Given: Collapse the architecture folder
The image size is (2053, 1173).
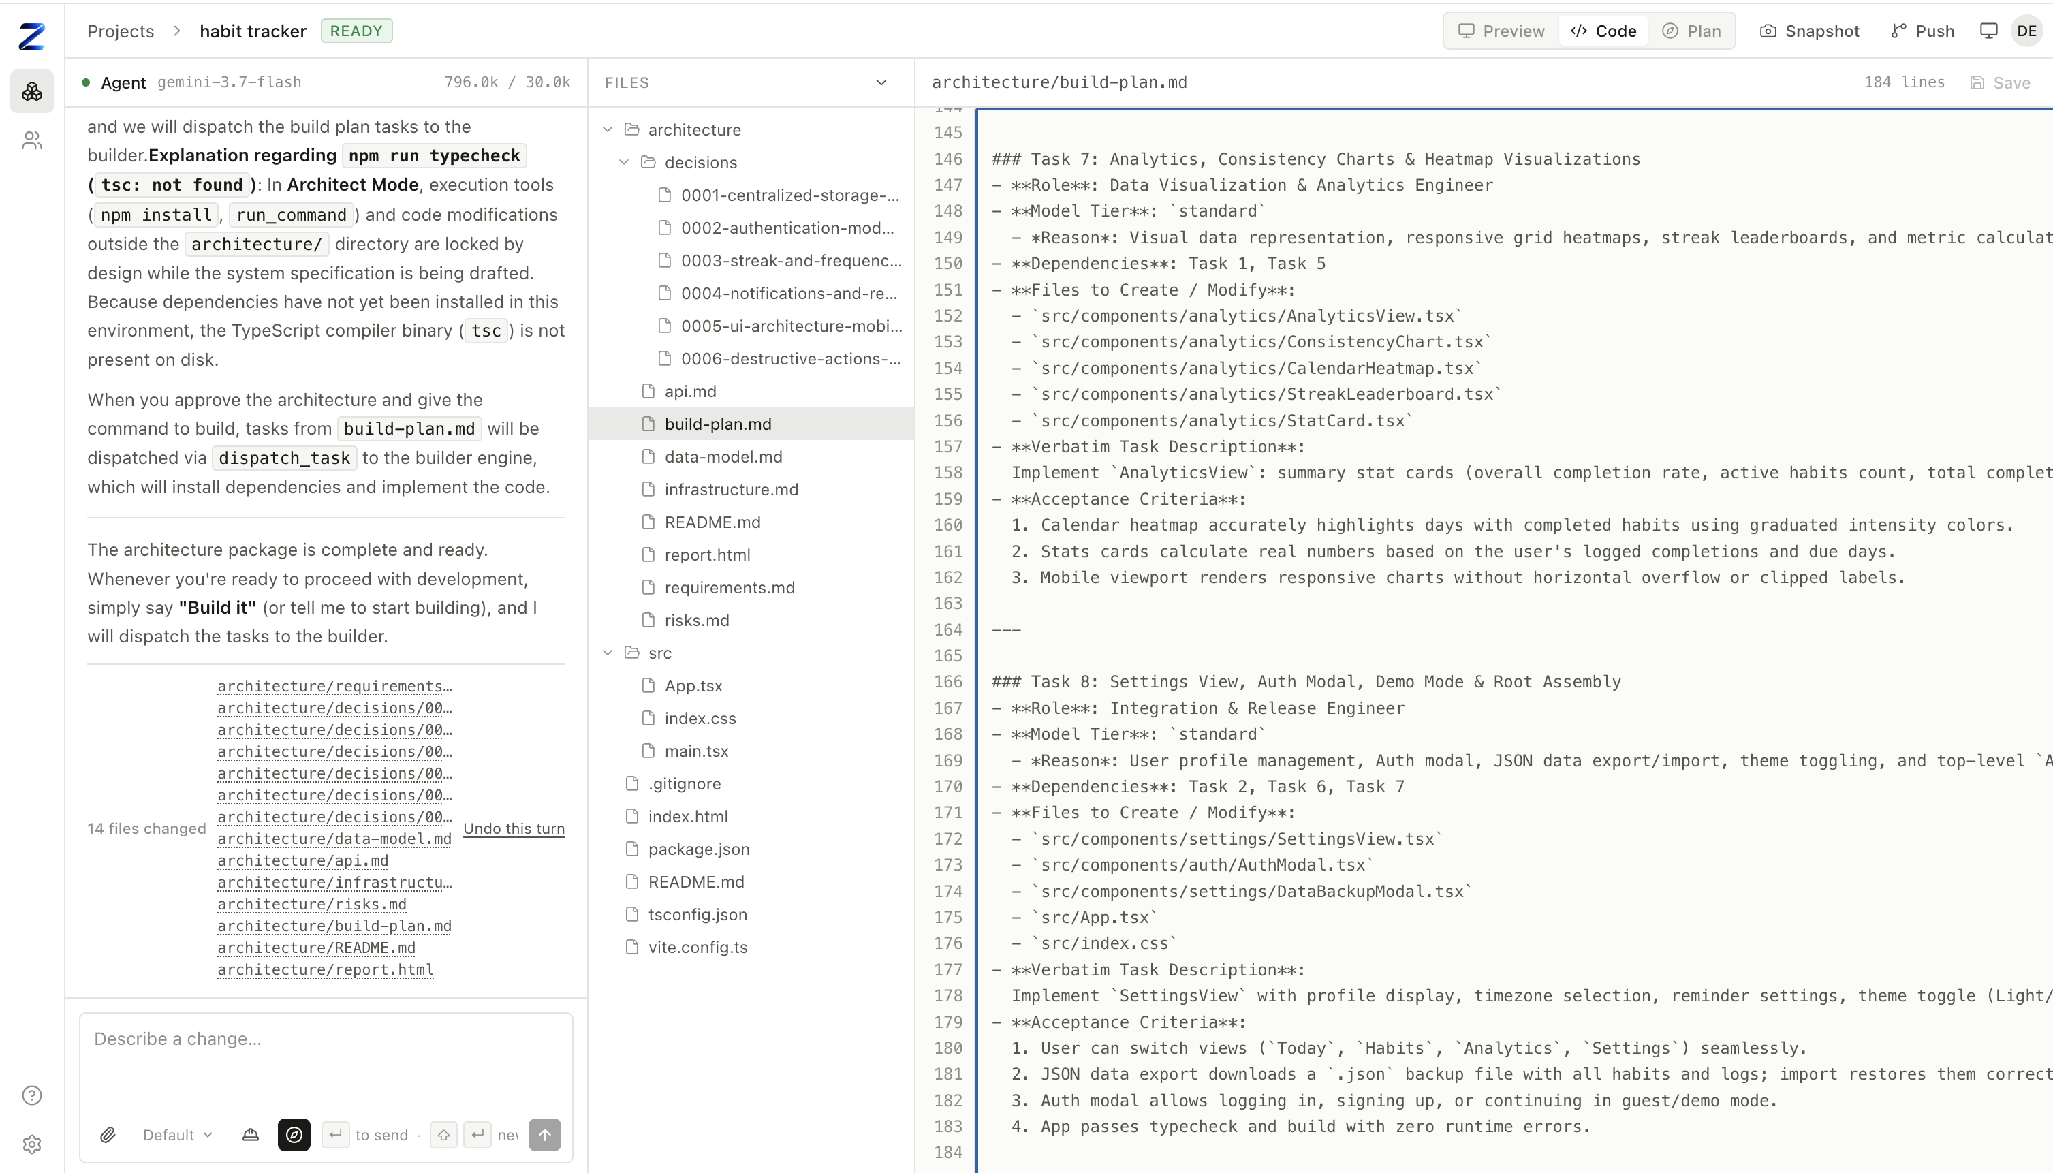Looking at the screenshot, I should [608, 129].
